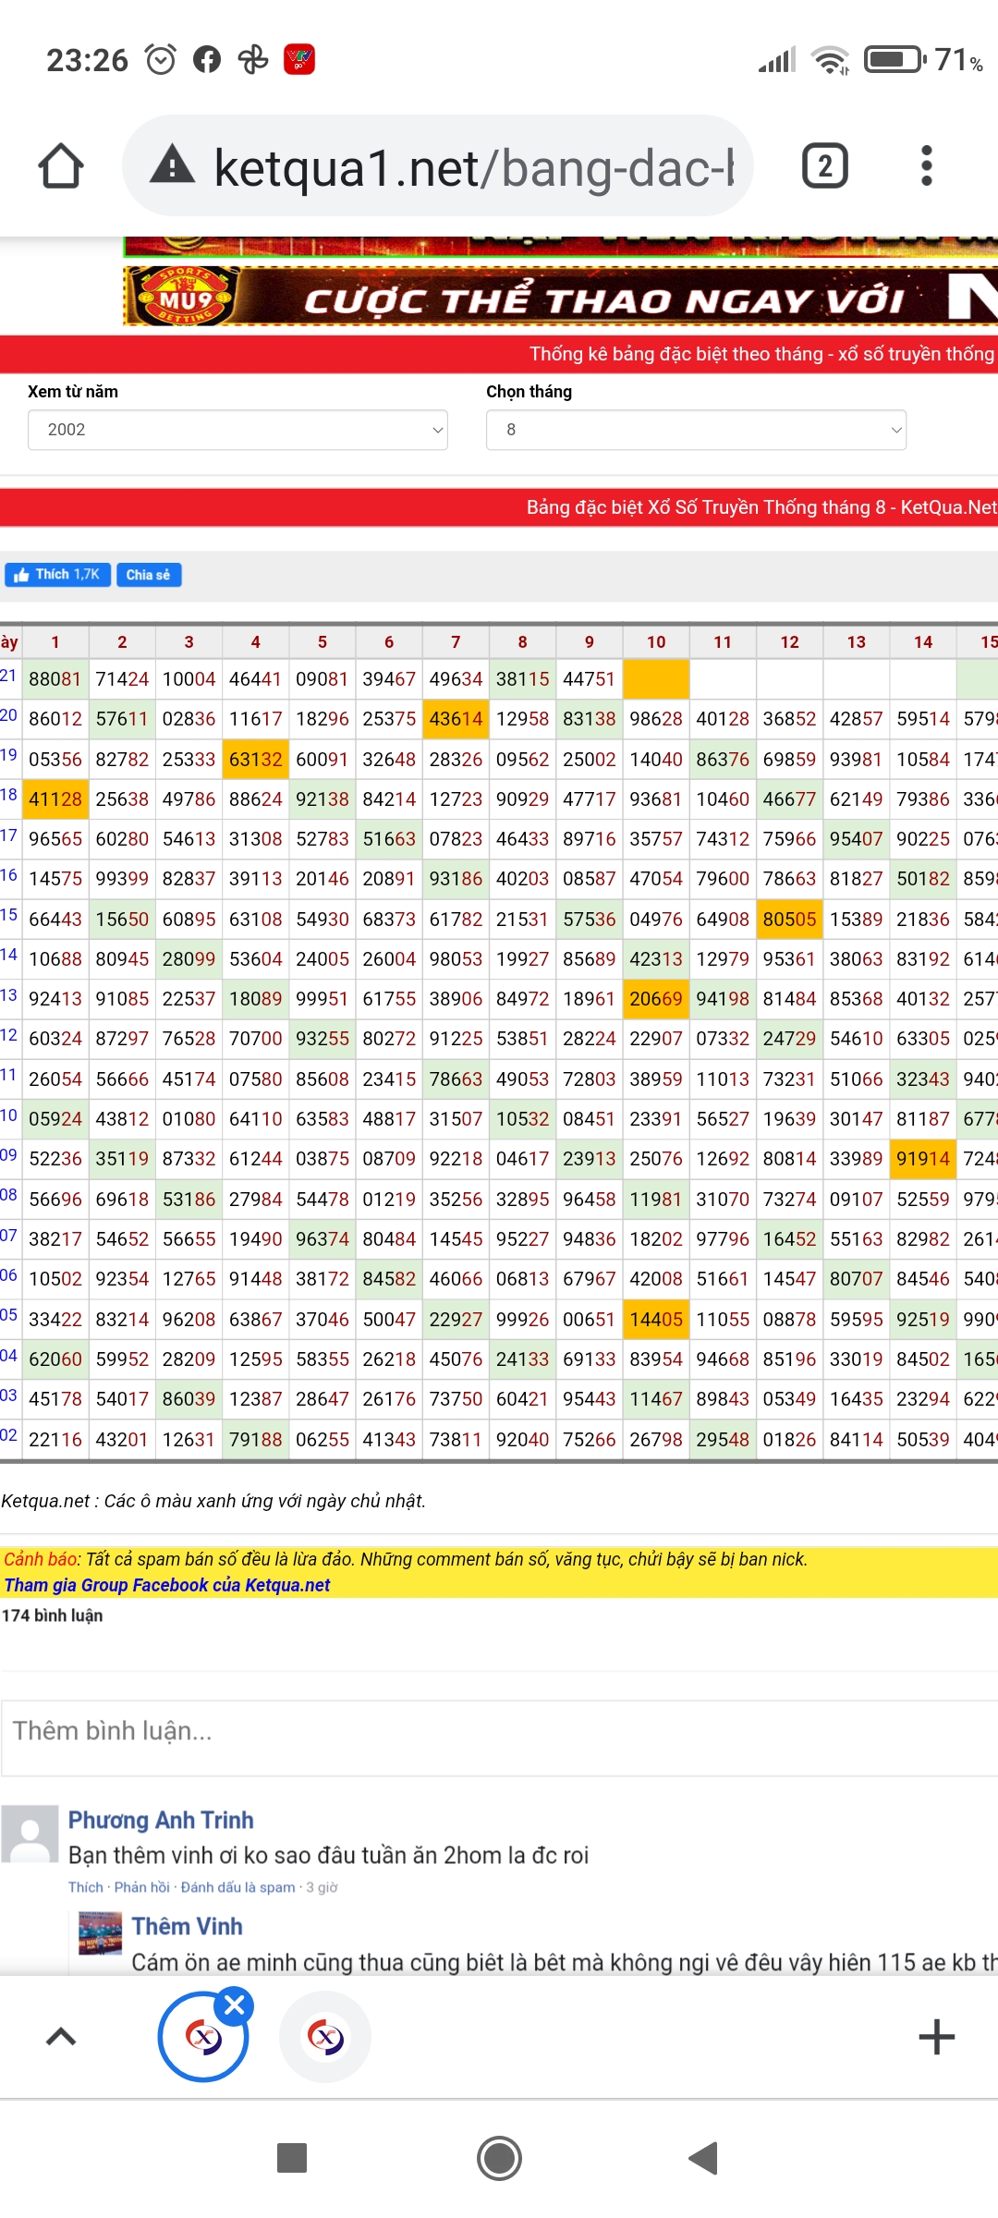Open the tab switcher showing 2 tabs
The image size is (998, 2218).
click(824, 166)
